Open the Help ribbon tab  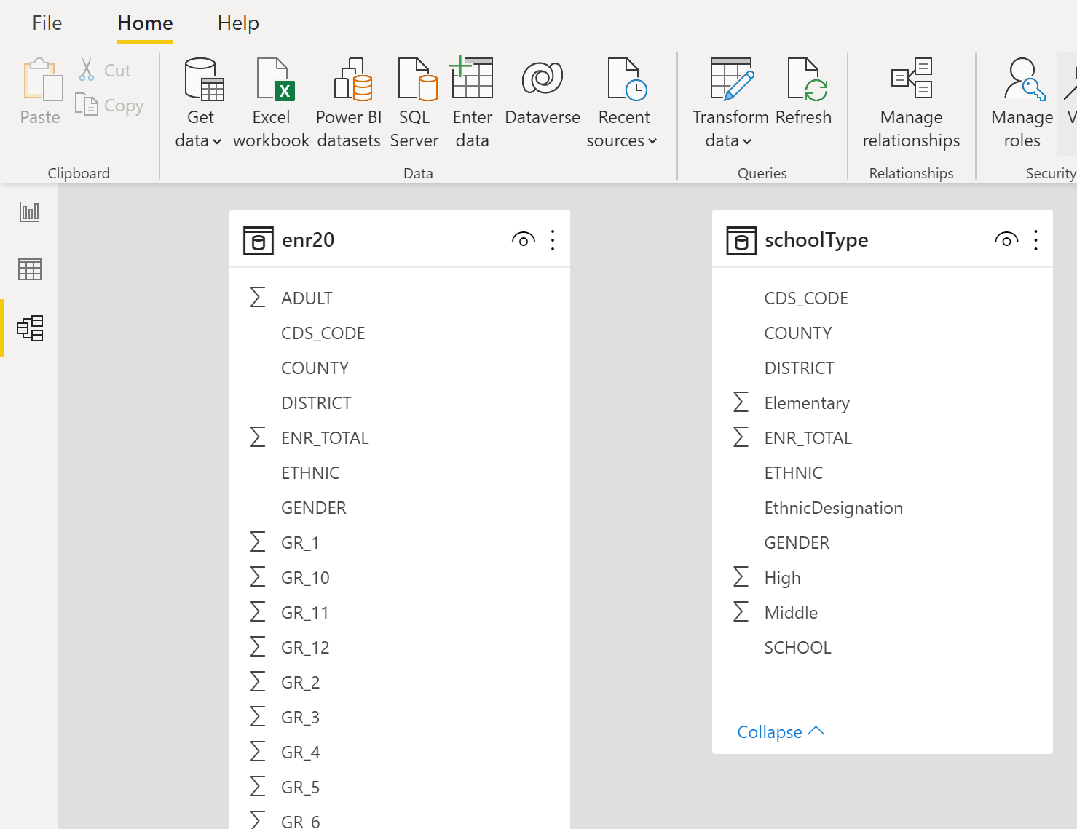(x=238, y=23)
